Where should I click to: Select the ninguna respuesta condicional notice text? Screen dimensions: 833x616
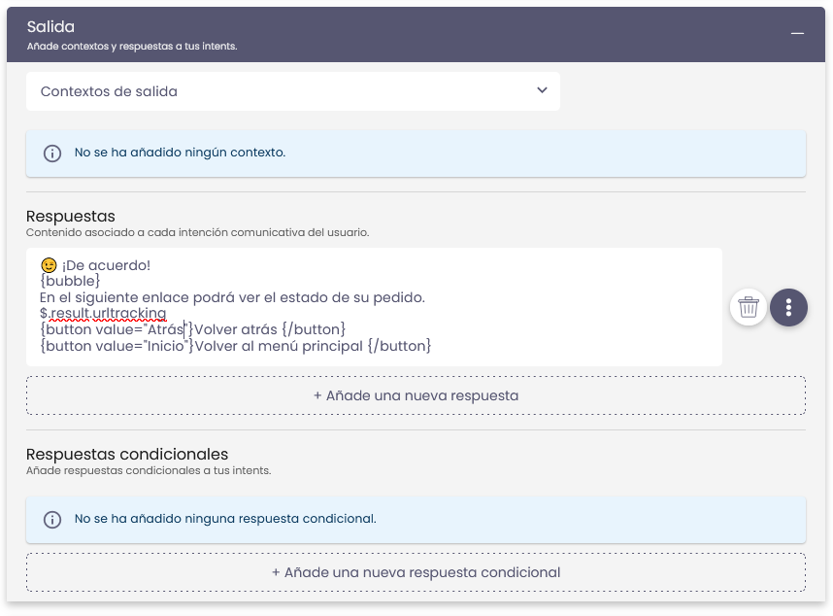coord(225,519)
